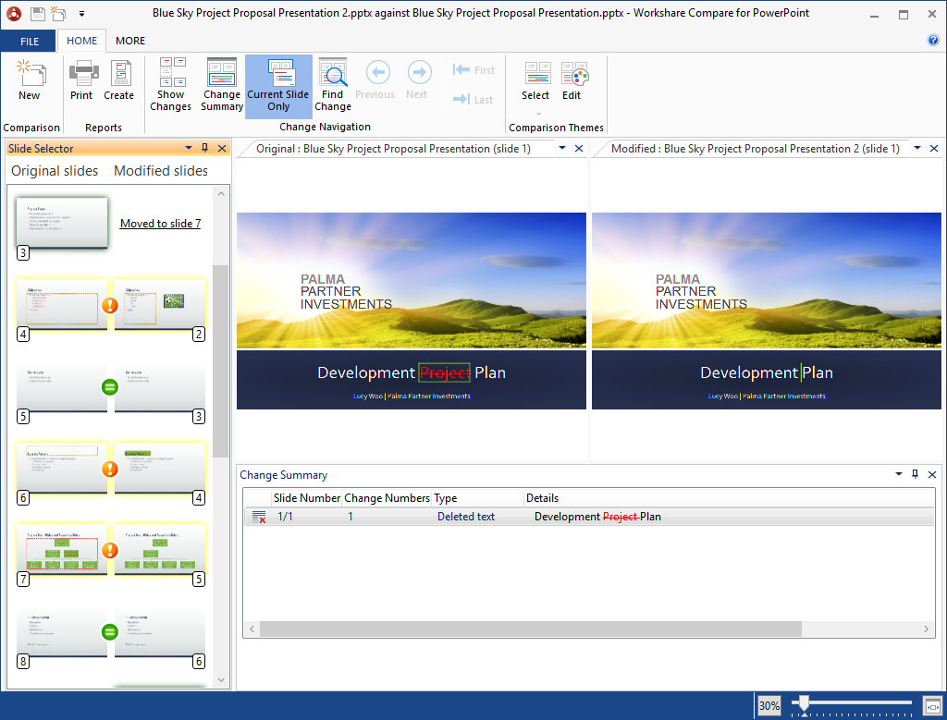Open Select comparison theme dropdown
947x720 pixels.
[x=535, y=88]
